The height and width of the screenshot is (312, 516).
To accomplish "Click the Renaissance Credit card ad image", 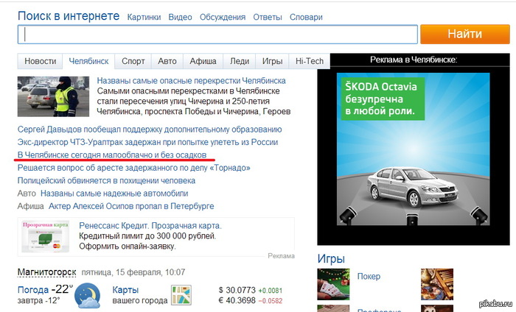I will pos(46,237).
